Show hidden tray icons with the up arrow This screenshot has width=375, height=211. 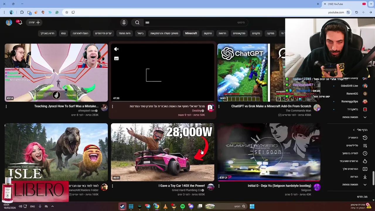click(52, 206)
